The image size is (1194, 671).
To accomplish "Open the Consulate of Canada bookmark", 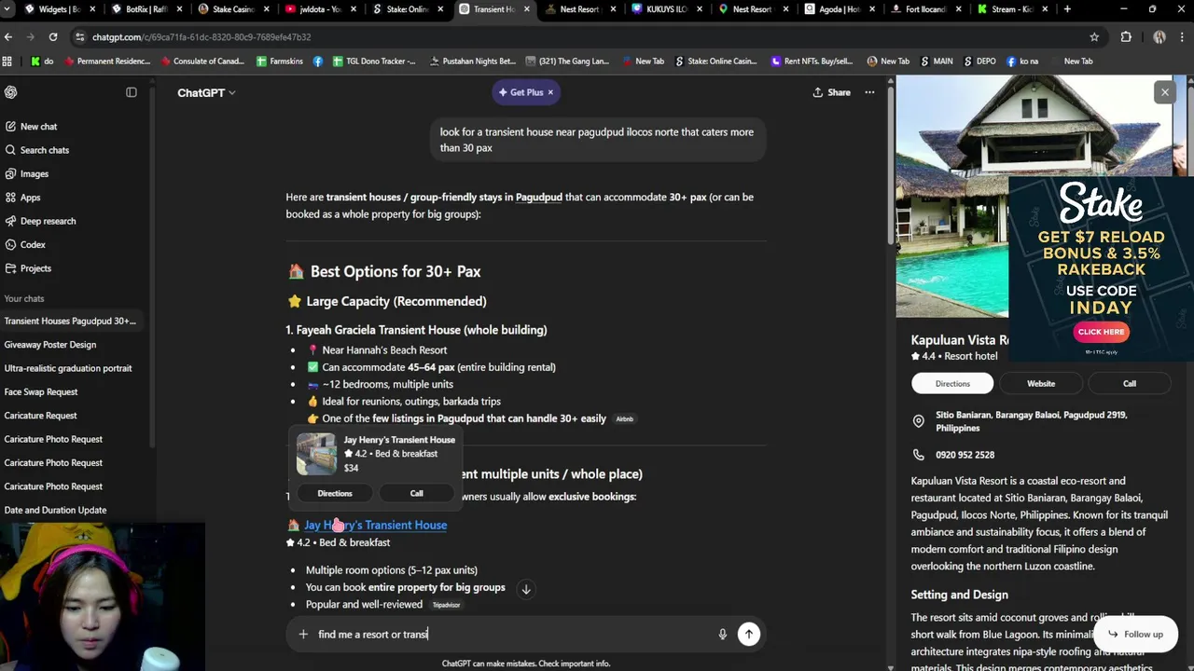I will 201,62.
